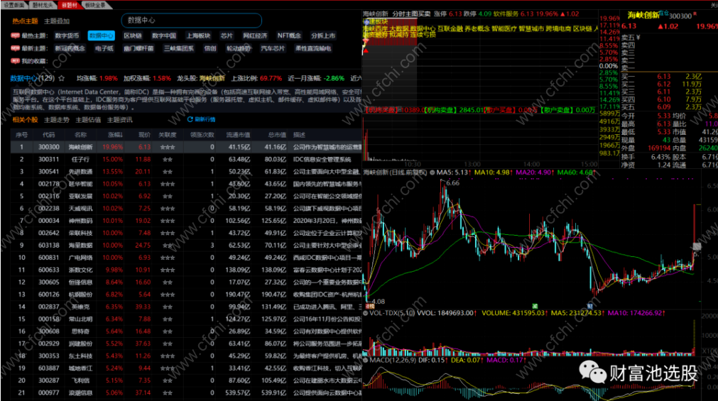
Task: Sort by the 流通市值 column header
Action: pyautogui.click(x=238, y=135)
